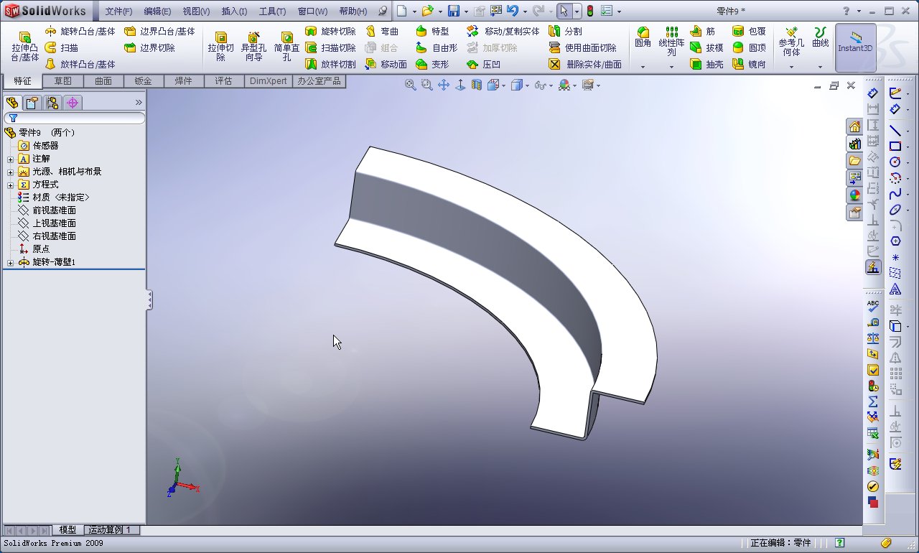Select the Indent (压凹) tool
The image size is (919, 553).
tap(483, 64)
